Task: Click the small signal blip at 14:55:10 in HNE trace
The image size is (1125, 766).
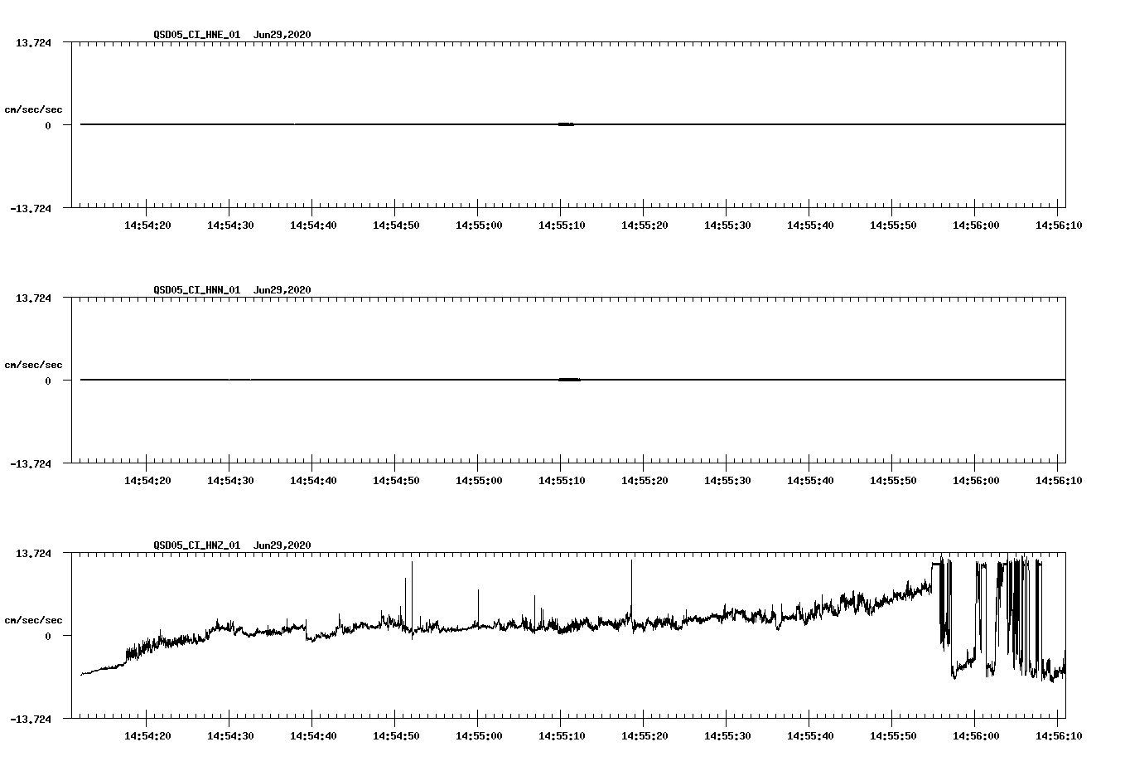Action: 566,124
